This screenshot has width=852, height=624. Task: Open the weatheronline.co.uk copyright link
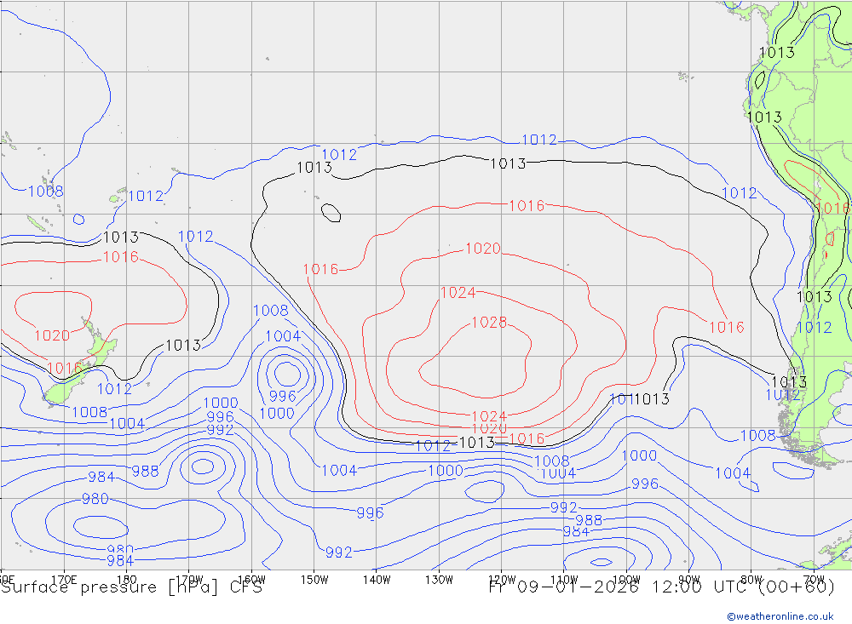coord(780,615)
